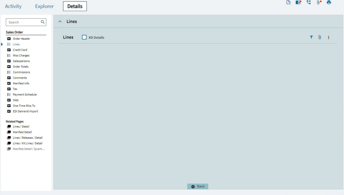344x195 pixels.
Task: Go to Manifest Info
Action: click(x=21, y=83)
